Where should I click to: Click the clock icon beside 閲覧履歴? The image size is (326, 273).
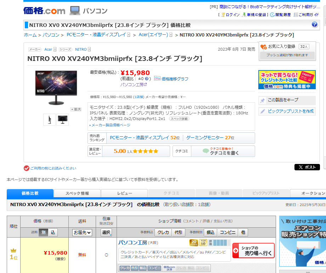click(272, 15)
